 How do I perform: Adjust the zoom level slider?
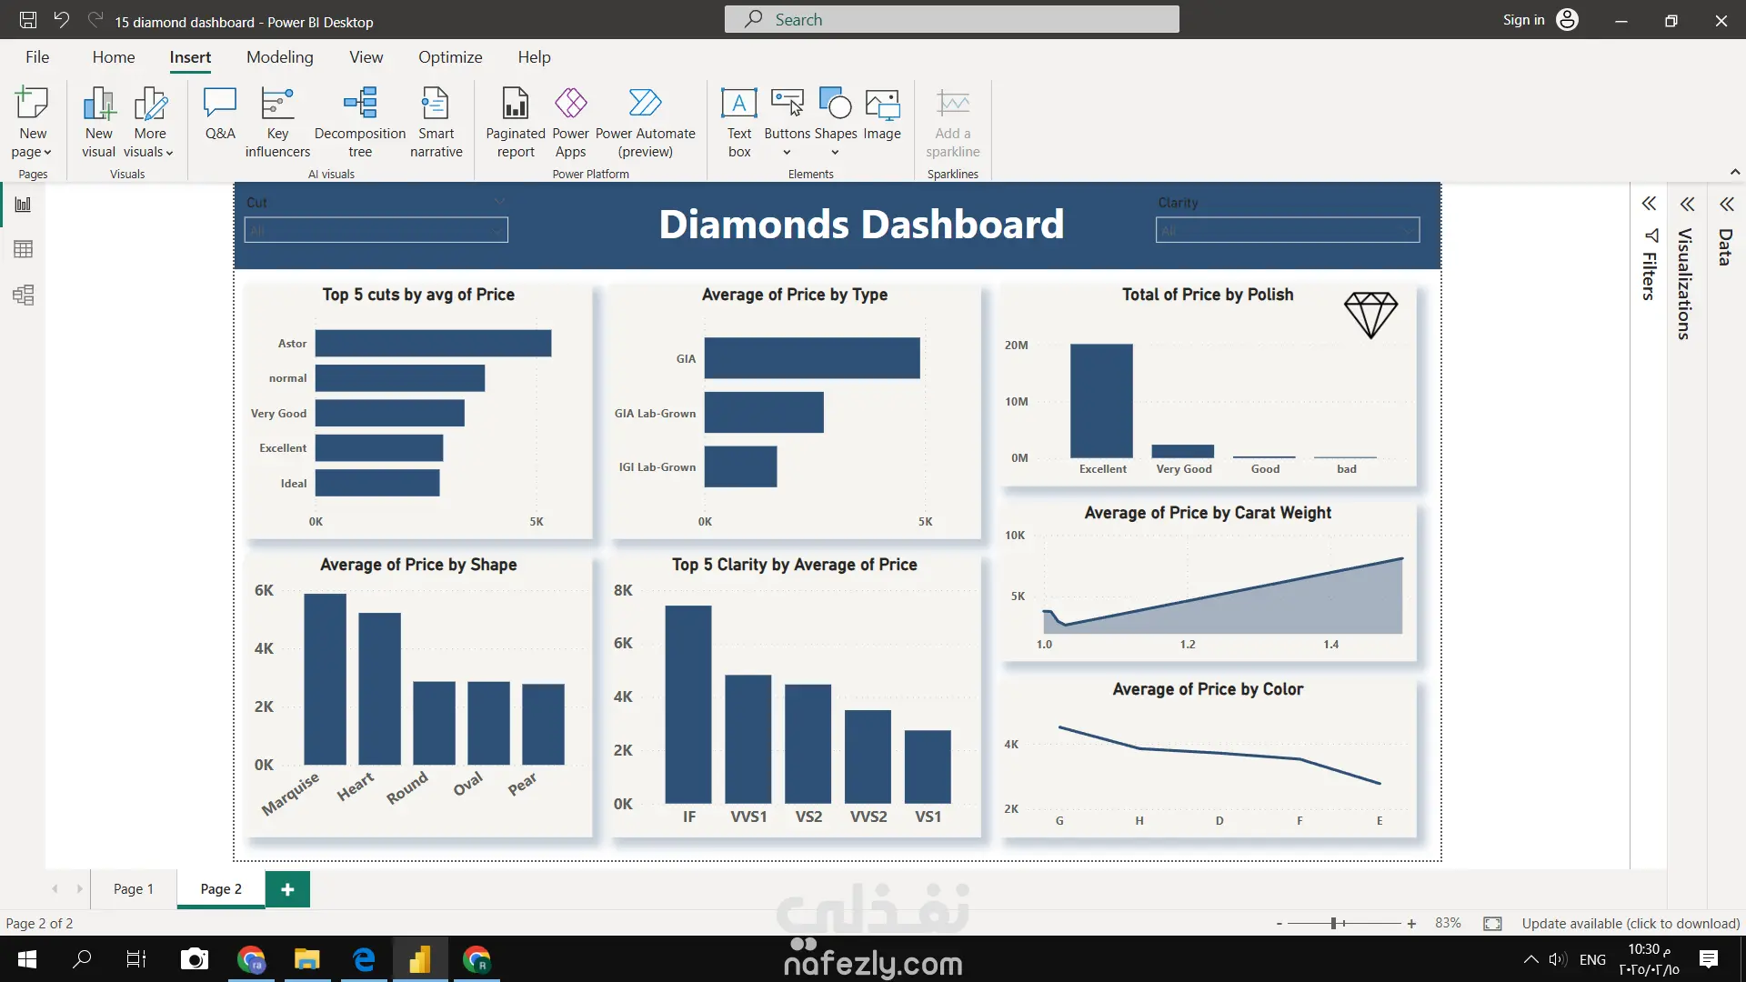(x=1333, y=923)
